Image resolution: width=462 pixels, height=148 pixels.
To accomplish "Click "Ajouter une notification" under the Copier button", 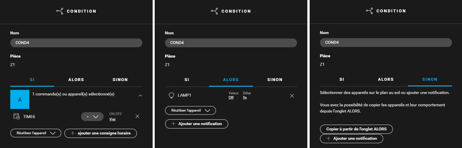I will pos(351,138).
